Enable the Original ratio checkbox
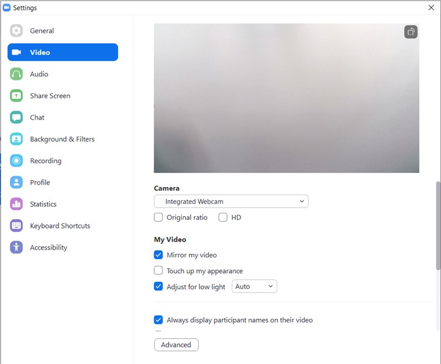Viewport: 441px width, 364px height. click(x=158, y=217)
